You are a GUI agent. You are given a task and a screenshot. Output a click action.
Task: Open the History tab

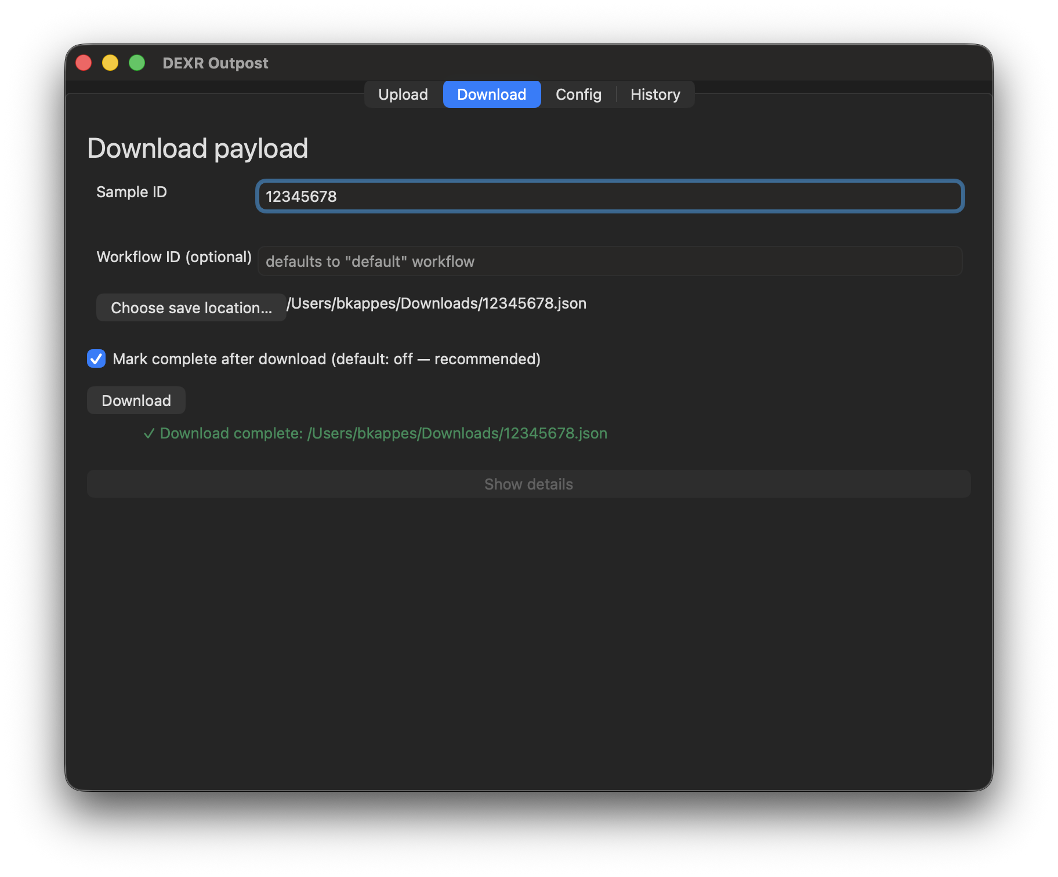pyautogui.click(x=655, y=95)
